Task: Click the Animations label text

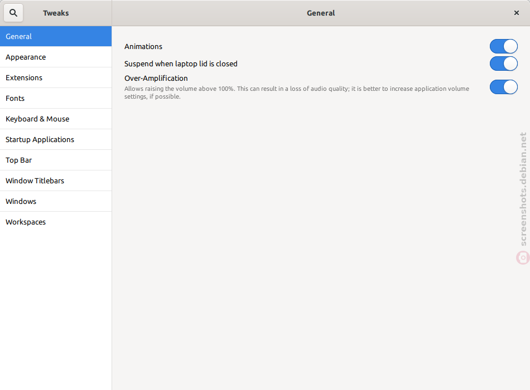Action: point(143,46)
